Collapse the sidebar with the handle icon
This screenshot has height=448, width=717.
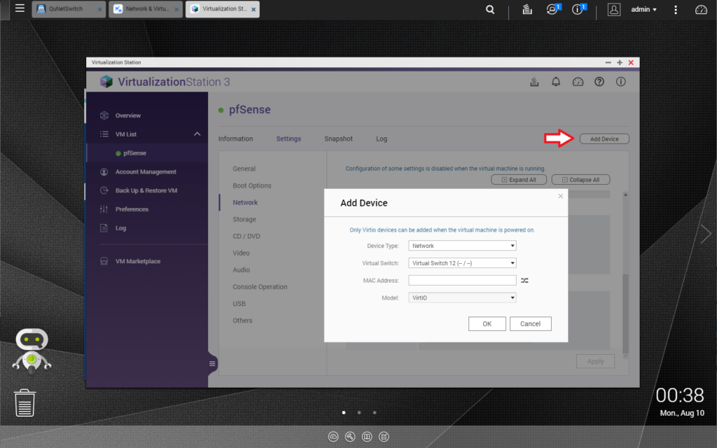coord(212,364)
